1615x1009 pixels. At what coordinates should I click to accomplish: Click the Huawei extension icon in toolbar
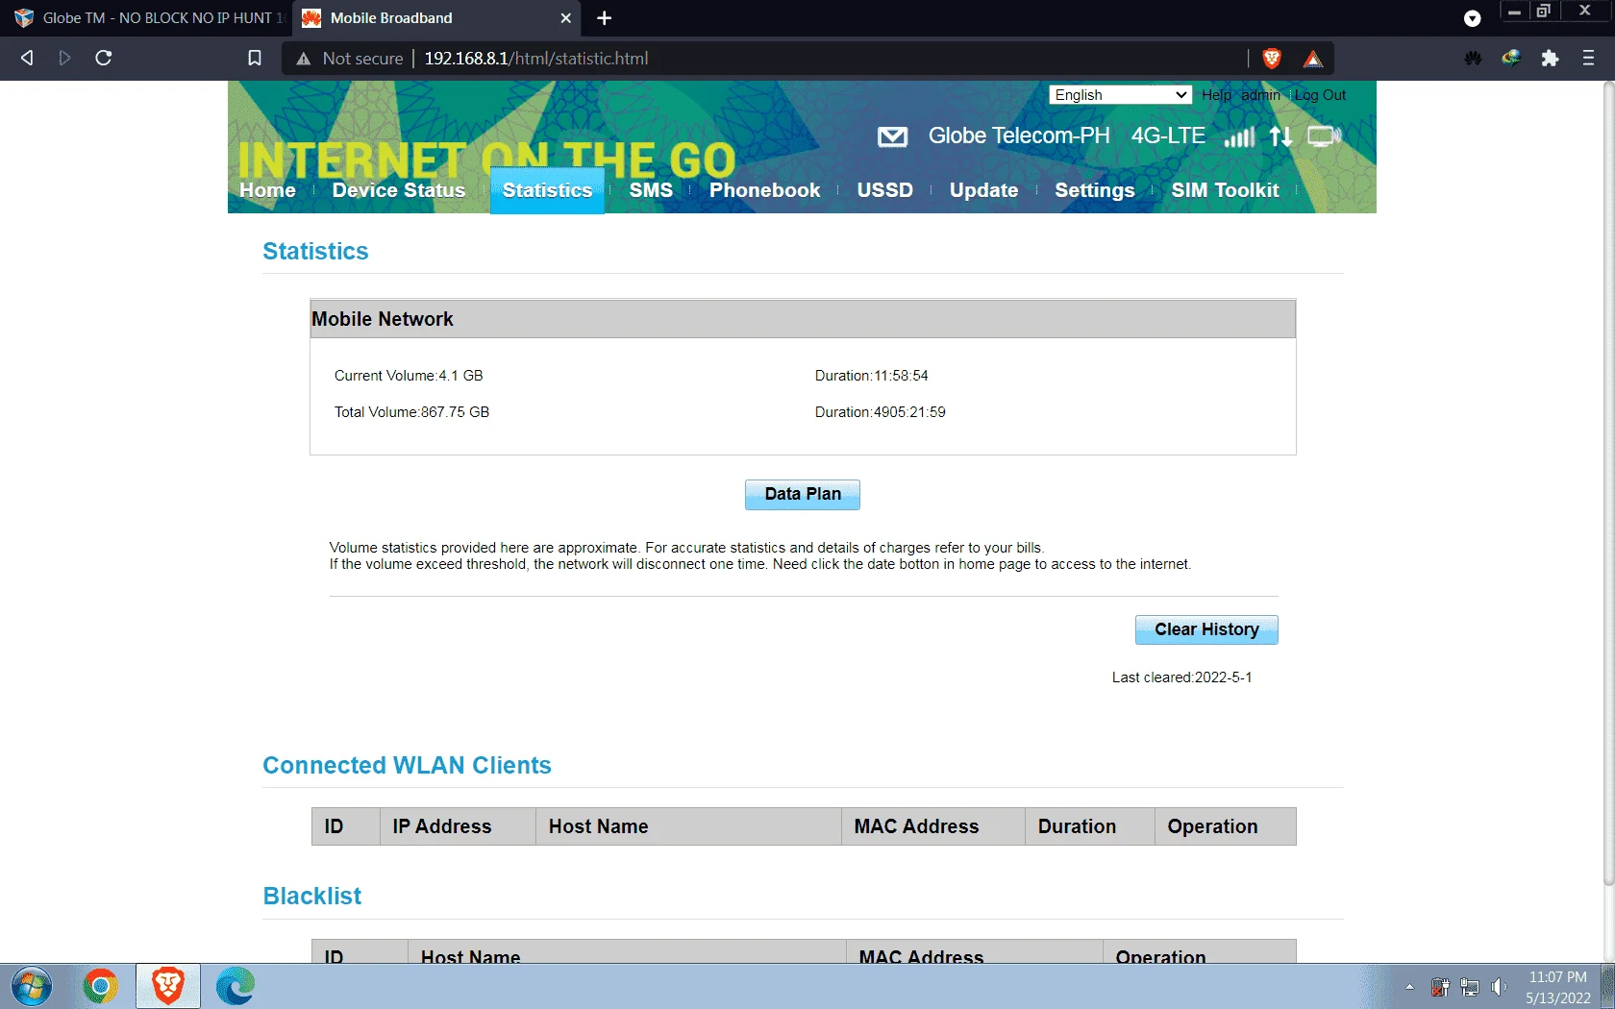(x=1473, y=59)
